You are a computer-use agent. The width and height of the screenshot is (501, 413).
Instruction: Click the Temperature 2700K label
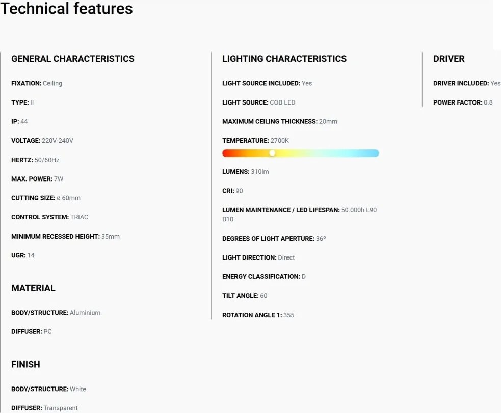pyautogui.click(x=256, y=141)
